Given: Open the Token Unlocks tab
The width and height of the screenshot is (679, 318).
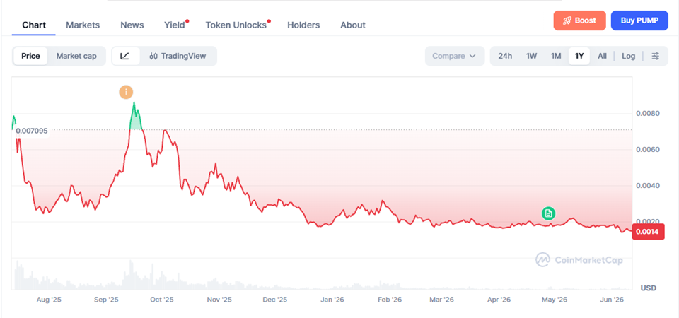Looking at the screenshot, I should click(x=236, y=25).
